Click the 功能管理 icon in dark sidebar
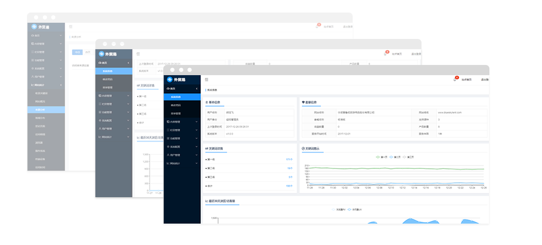Viewport: 542px width, 245px height. pos(168,138)
